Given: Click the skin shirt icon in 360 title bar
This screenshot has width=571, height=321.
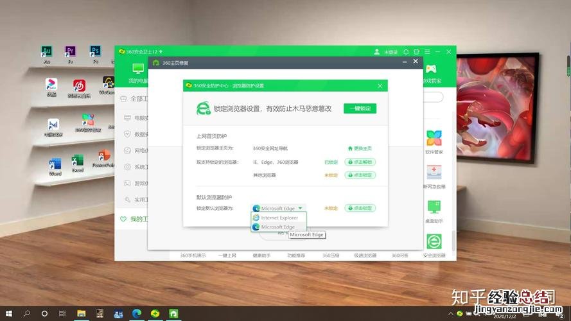Looking at the screenshot, I should pyautogui.click(x=417, y=51).
